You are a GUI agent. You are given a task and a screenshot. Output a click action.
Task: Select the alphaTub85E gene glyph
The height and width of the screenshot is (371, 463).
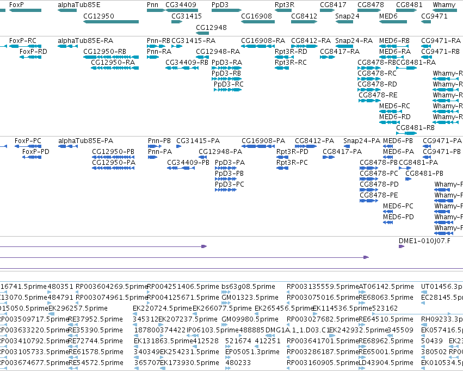[x=67, y=10]
